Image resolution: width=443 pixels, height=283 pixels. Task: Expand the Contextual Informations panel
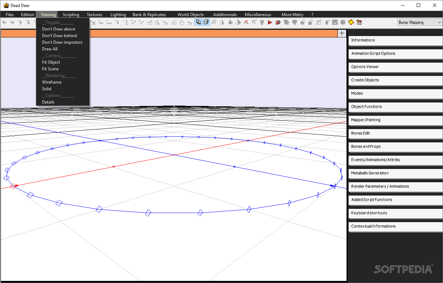[x=396, y=226]
